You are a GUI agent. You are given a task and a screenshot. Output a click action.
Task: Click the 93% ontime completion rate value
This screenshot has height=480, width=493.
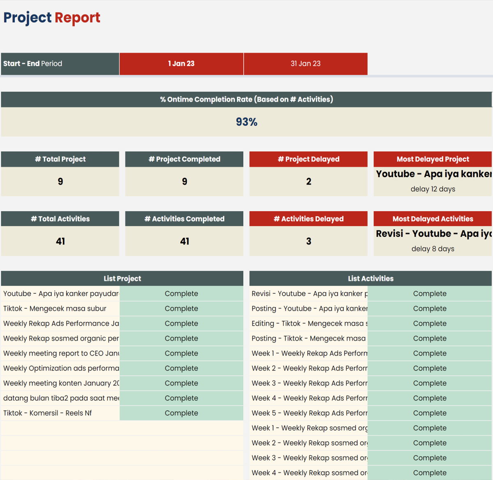point(246,122)
